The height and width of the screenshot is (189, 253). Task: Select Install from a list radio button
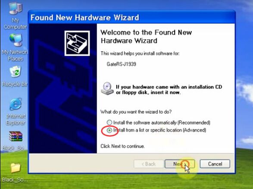point(109,130)
